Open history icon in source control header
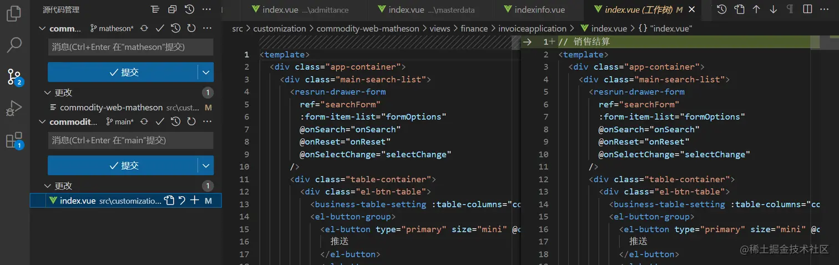The image size is (839, 265). [189, 9]
